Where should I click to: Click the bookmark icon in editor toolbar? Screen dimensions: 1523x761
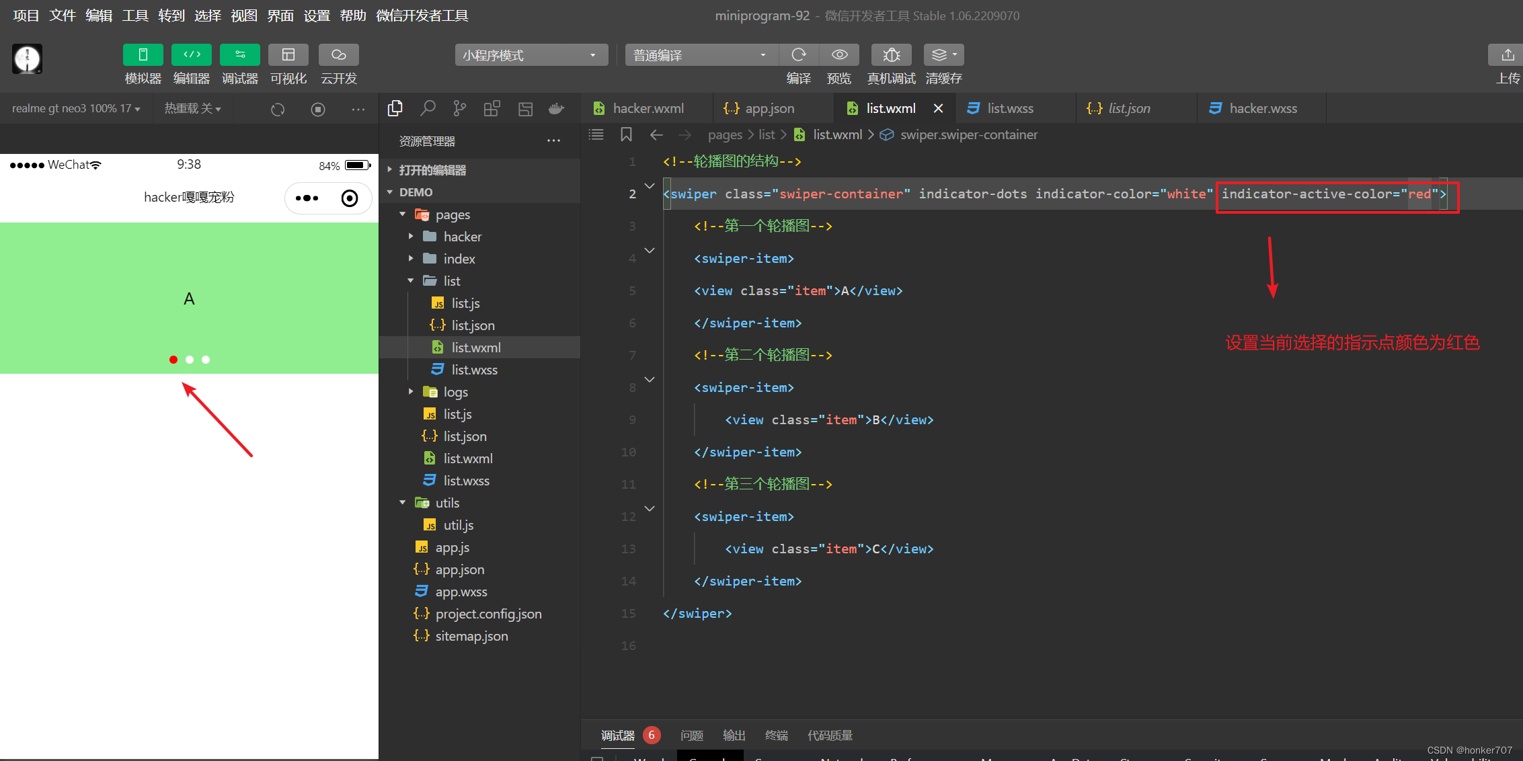[x=626, y=134]
